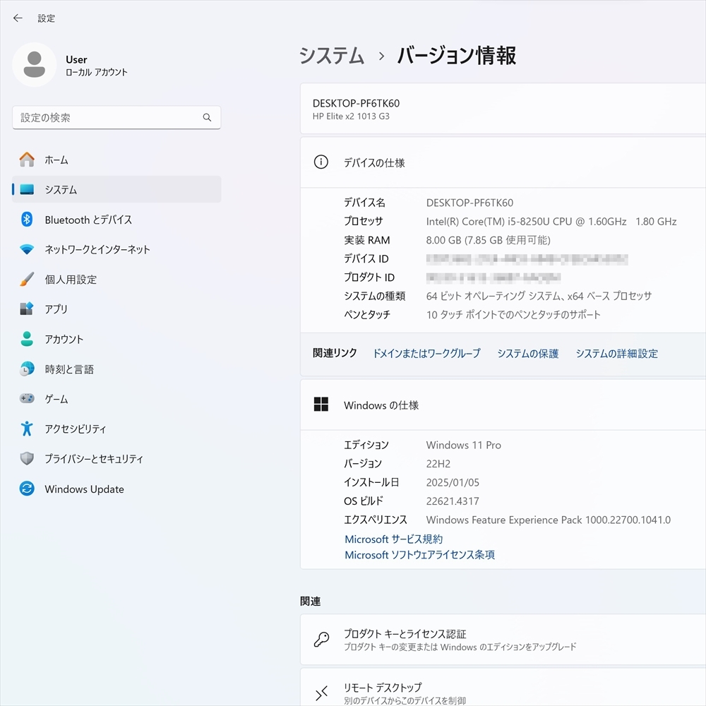Viewport: 706px width, 706px height.
Task: Open プロダクト キーとライセンス認証 card
Action: [503, 640]
